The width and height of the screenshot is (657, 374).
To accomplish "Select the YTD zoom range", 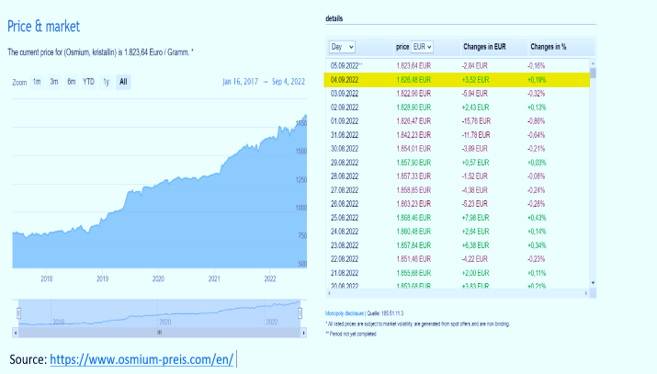I will 88,82.
